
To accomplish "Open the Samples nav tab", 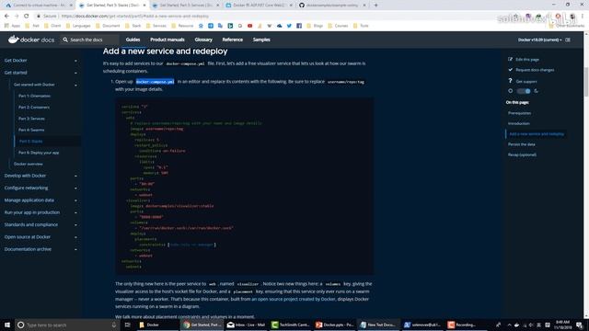I will pyautogui.click(x=261, y=40).
